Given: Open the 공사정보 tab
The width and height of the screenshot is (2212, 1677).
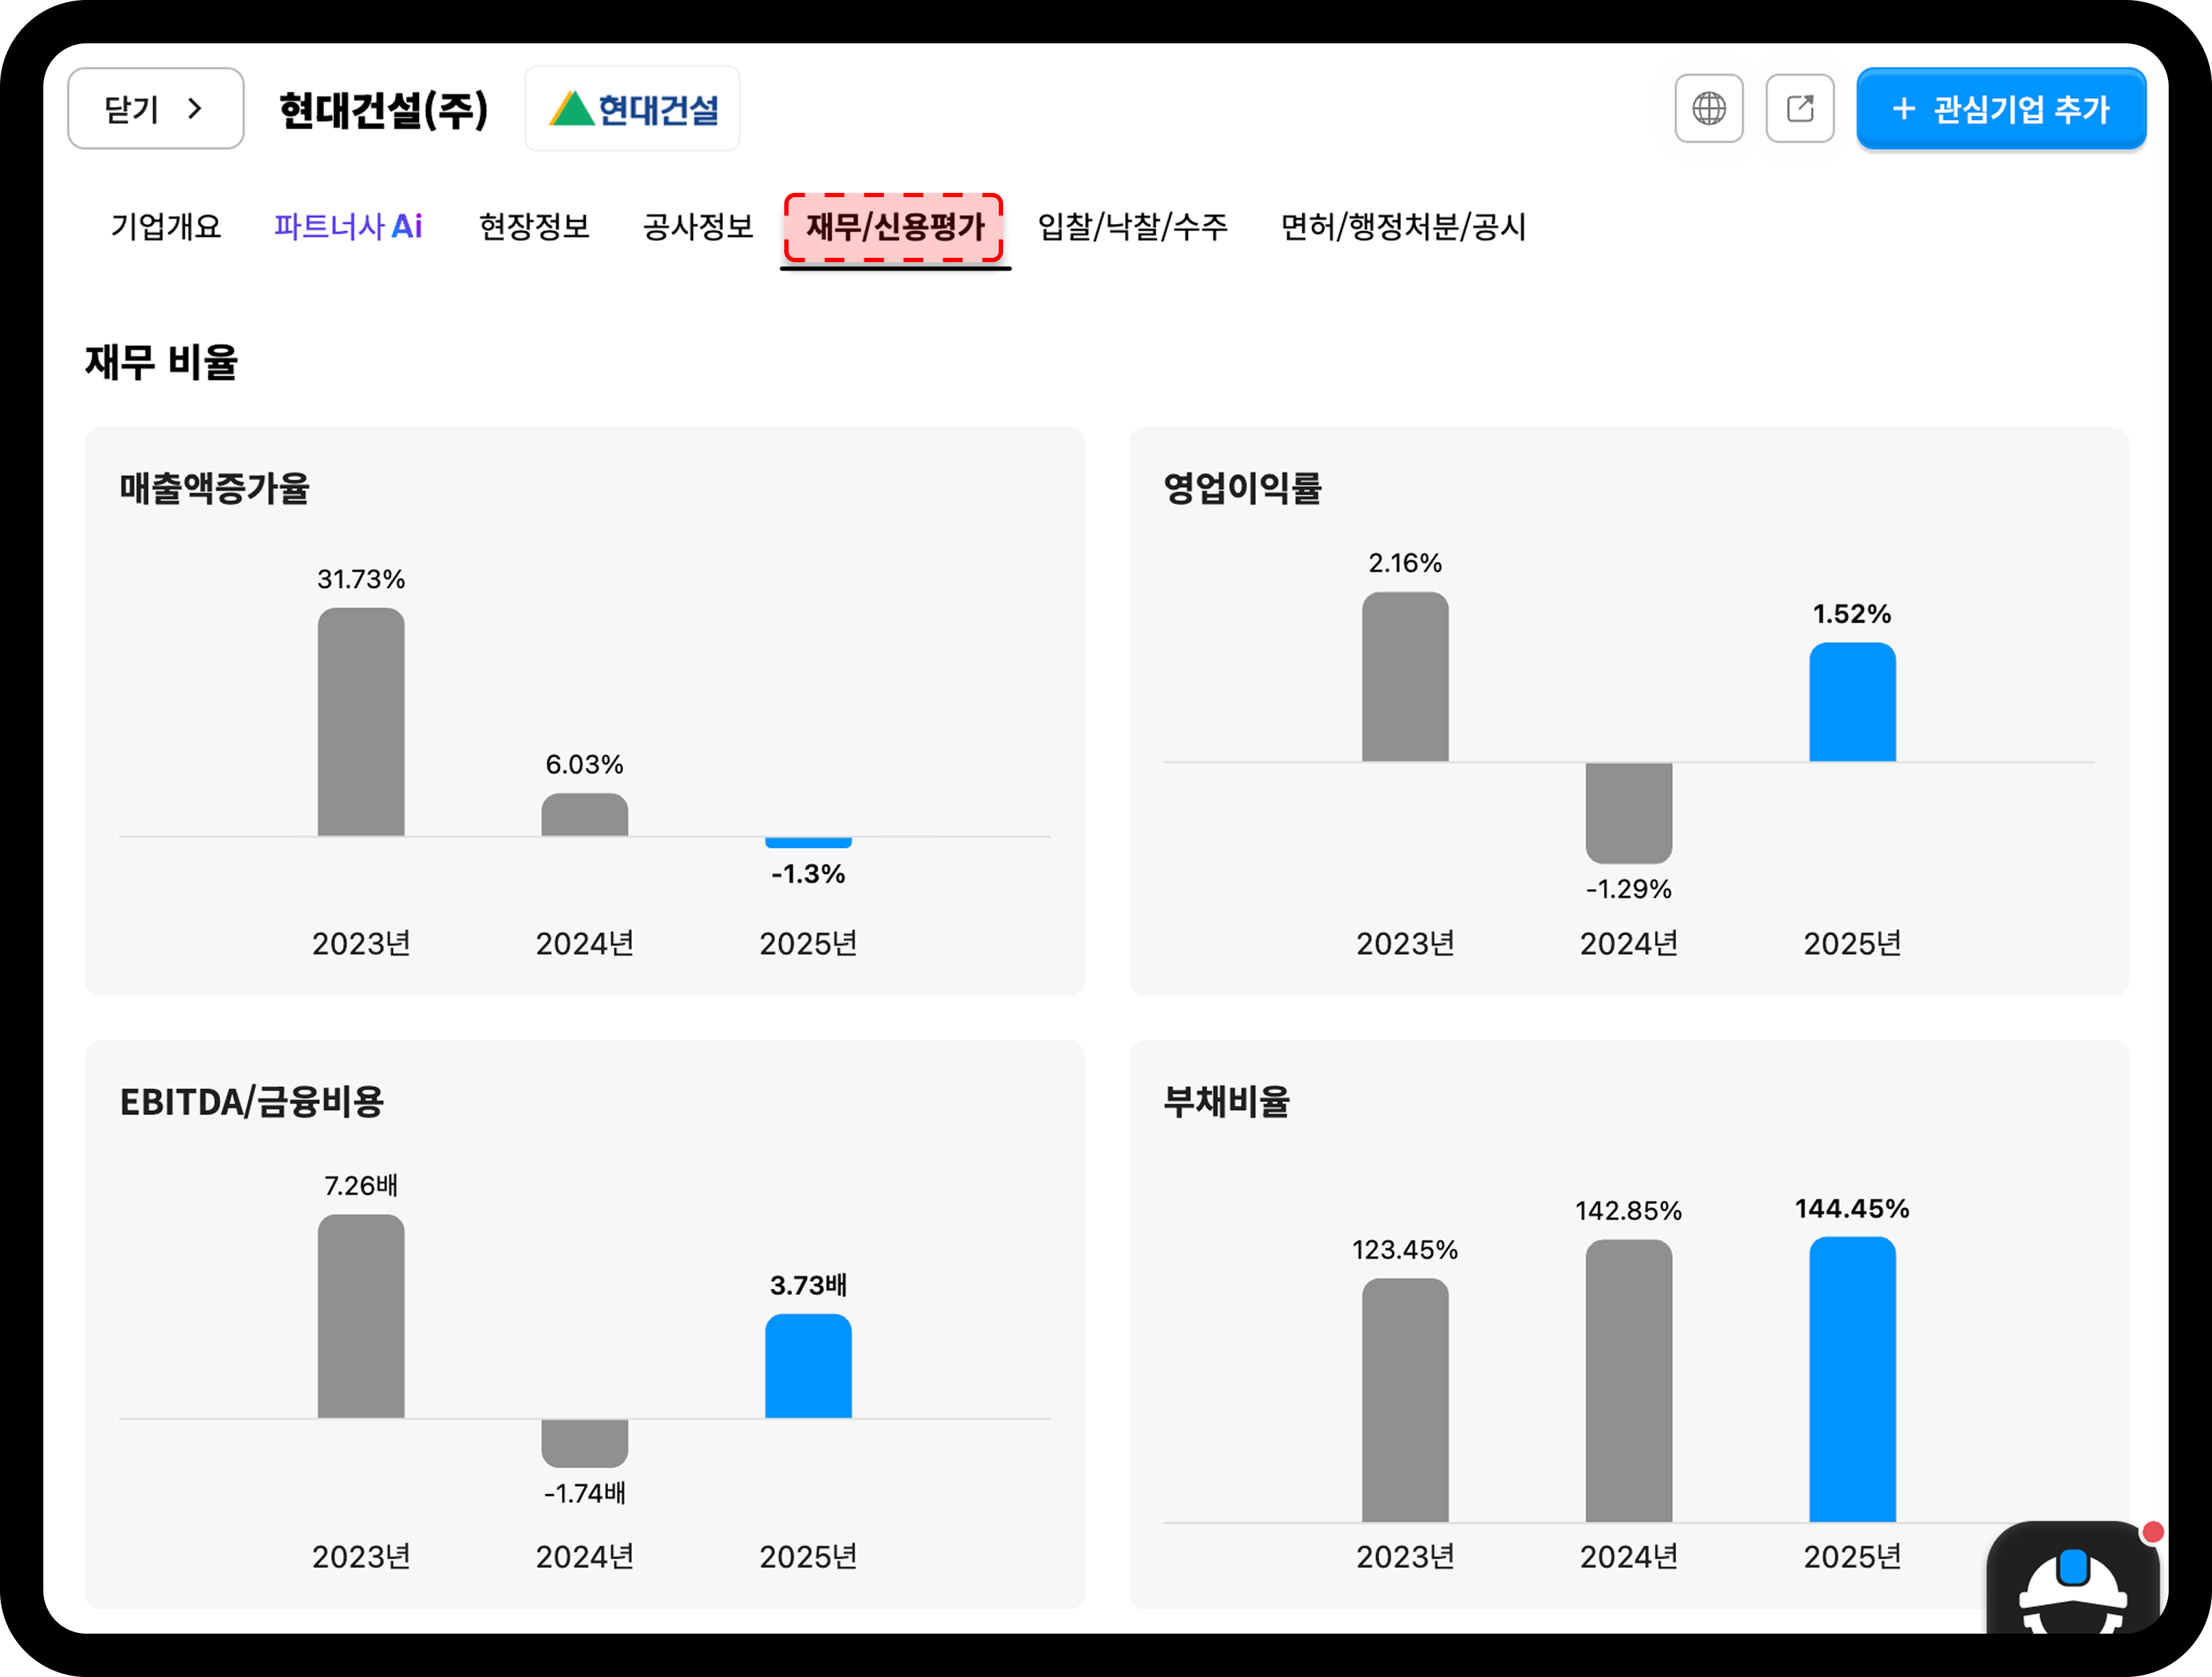Looking at the screenshot, I should (698, 226).
